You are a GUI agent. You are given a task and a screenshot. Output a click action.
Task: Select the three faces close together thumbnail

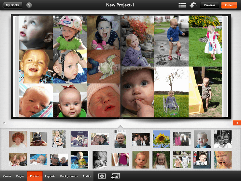tap(18, 159)
